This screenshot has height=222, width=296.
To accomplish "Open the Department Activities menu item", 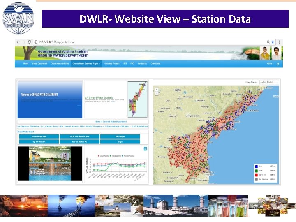I will pos(60,64).
